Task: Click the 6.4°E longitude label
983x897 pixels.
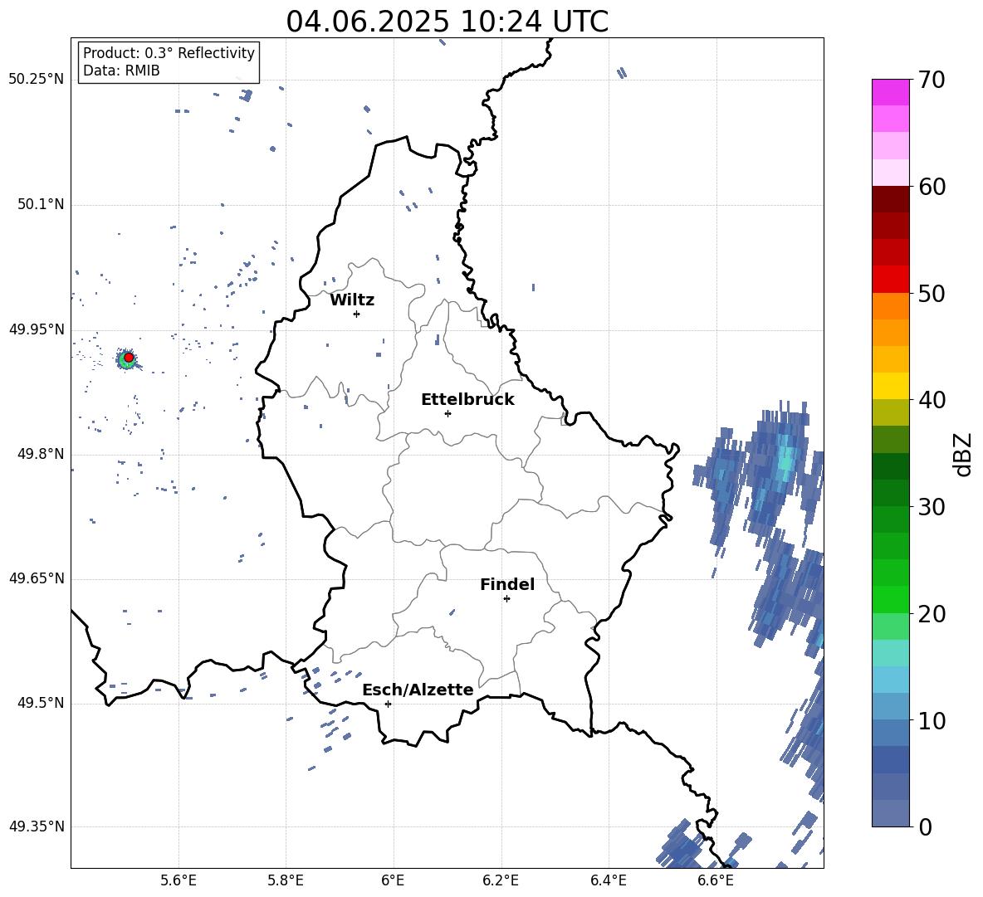Action: tap(608, 881)
